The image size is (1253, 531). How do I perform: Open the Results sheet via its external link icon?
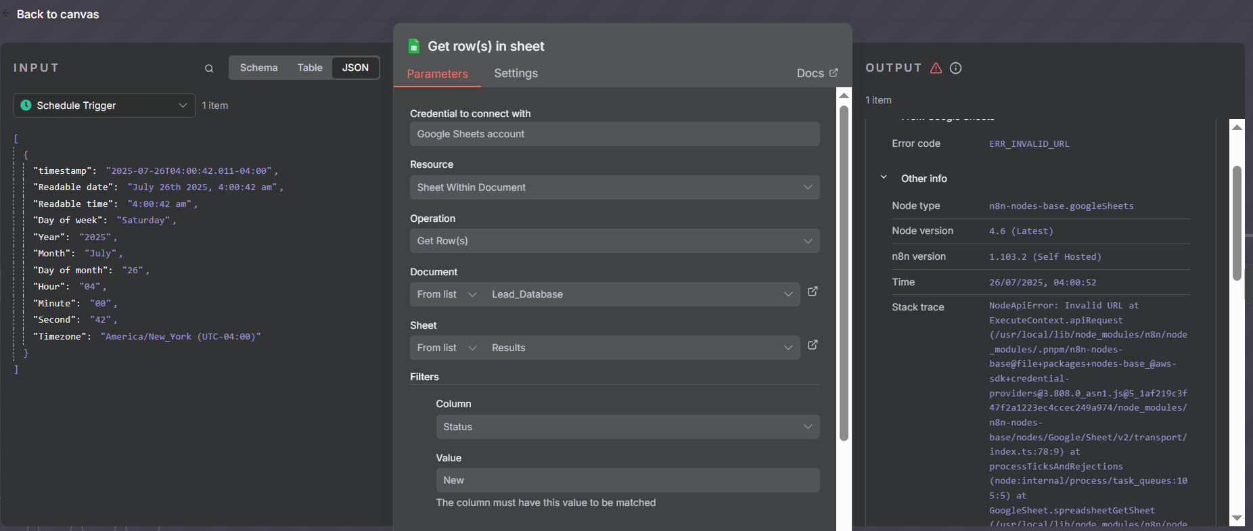(813, 345)
